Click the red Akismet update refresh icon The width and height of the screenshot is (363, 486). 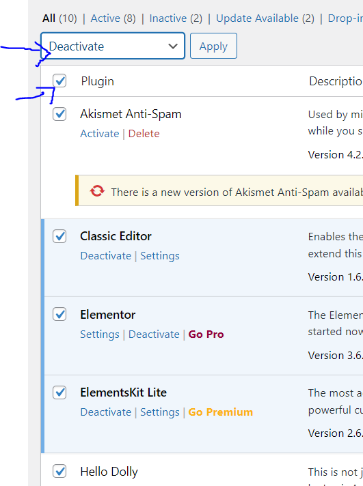(97, 191)
